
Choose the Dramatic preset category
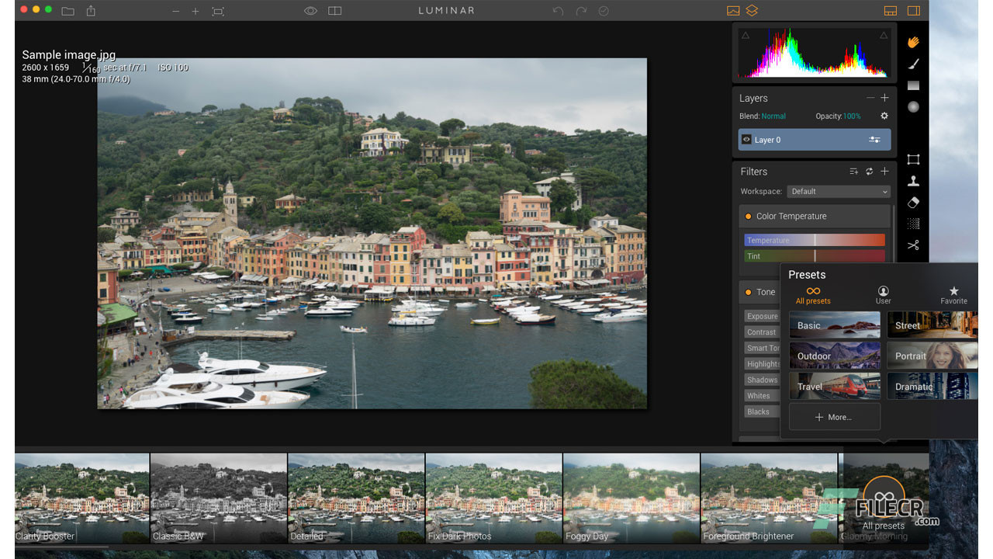932,386
